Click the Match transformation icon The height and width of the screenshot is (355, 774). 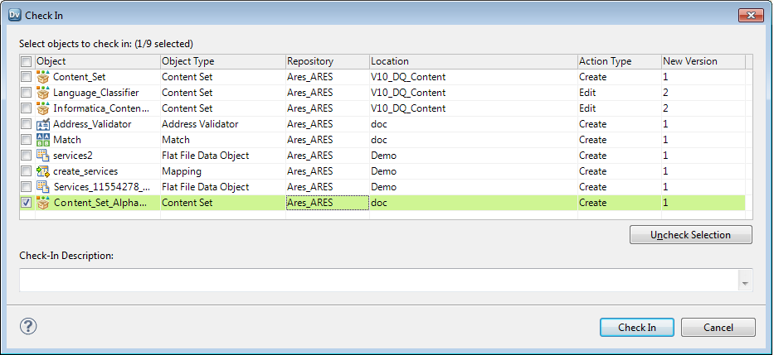[x=43, y=140]
